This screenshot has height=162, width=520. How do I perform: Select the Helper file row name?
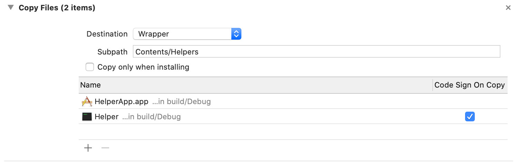[107, 117]
